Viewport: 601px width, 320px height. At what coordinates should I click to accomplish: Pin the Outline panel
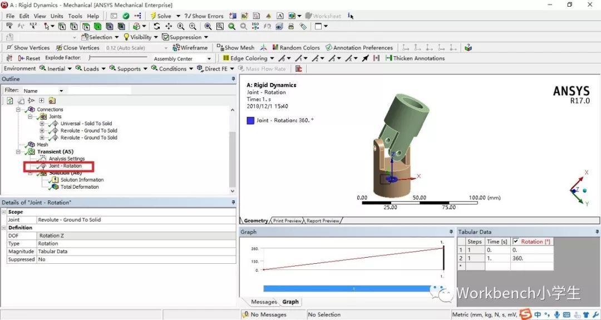coord(233,79)
